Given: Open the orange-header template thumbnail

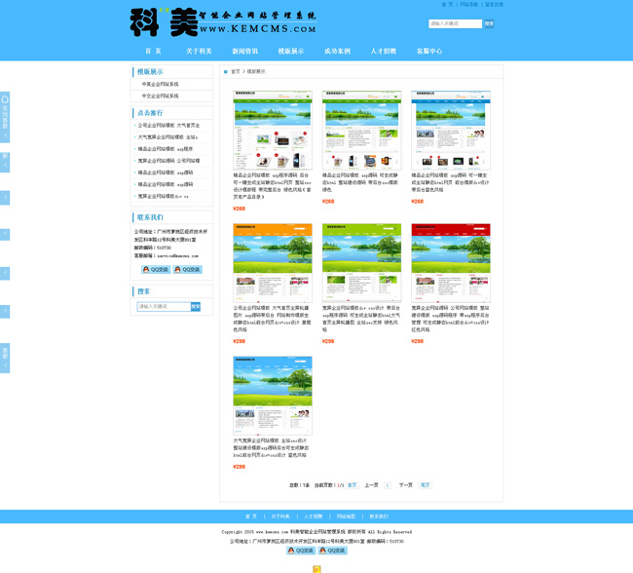Looking at the screenshot, I should coord(273,263).
